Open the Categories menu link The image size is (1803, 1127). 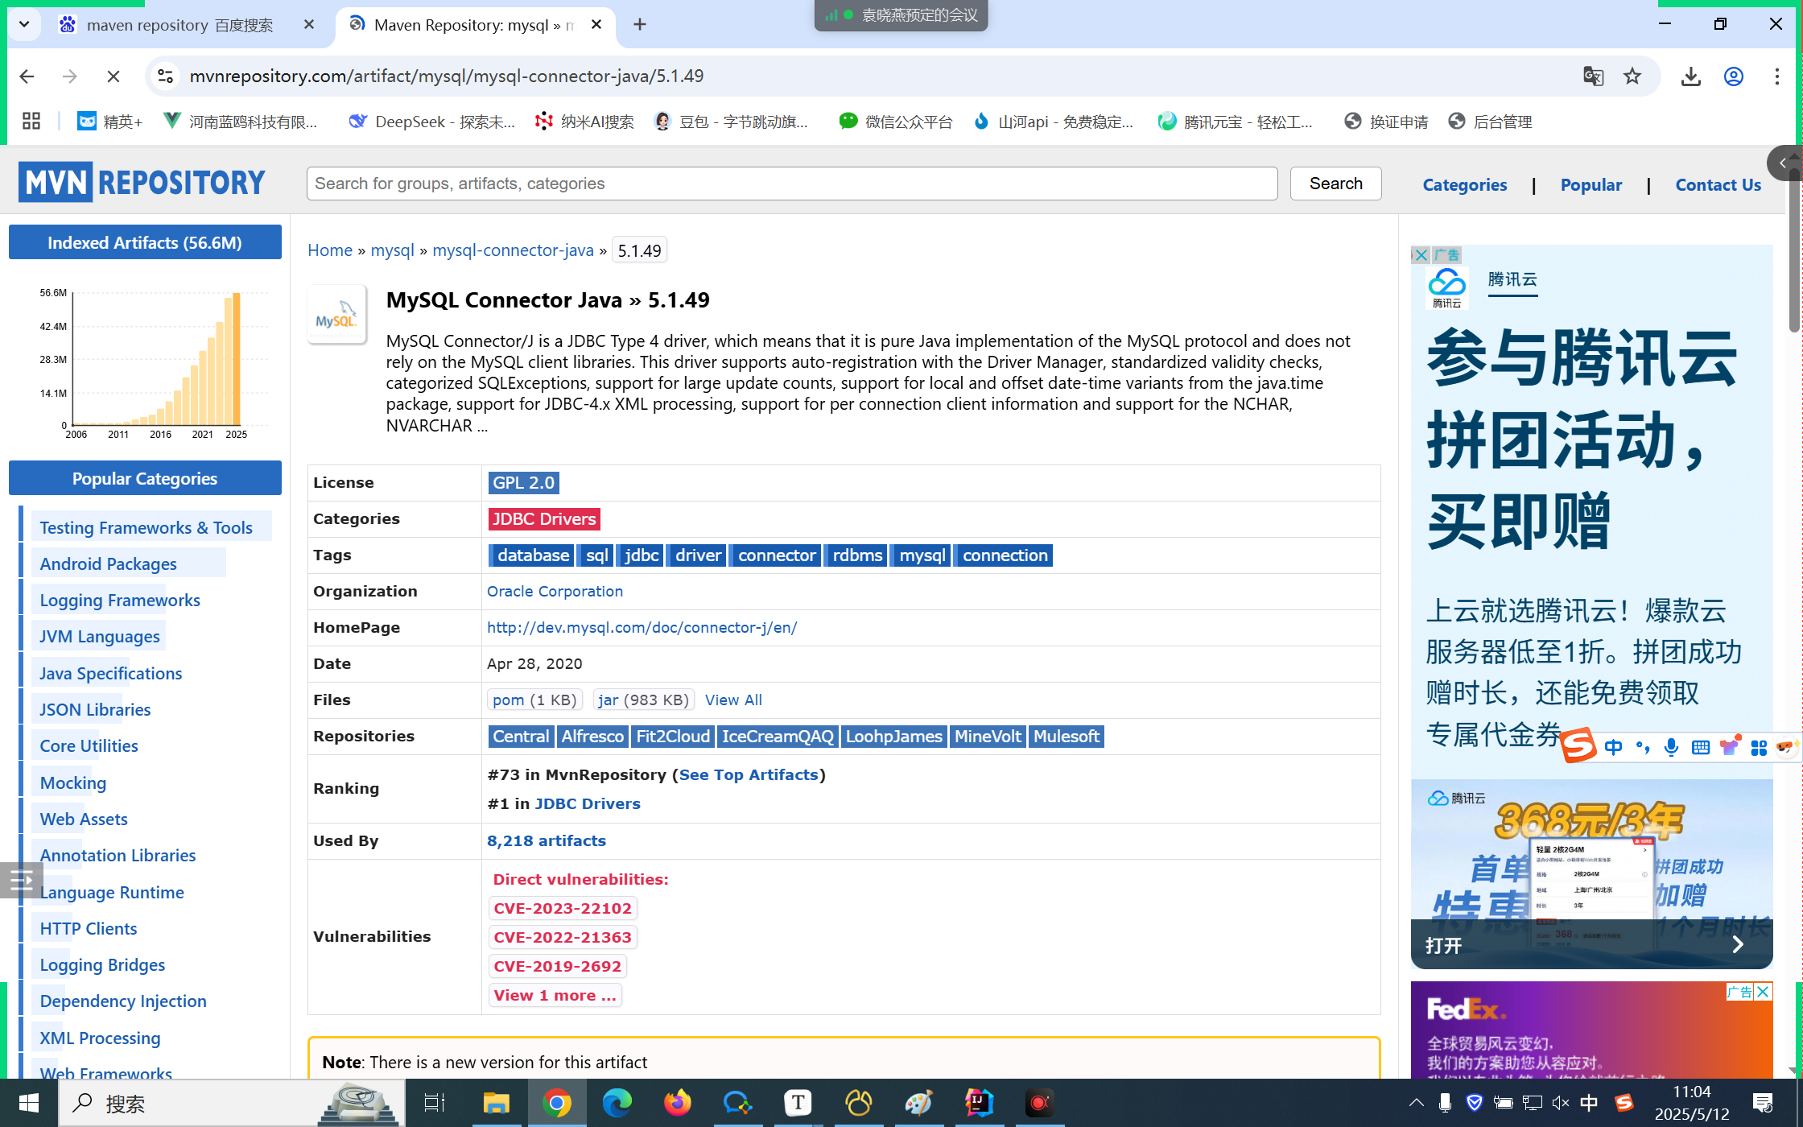1464,184
